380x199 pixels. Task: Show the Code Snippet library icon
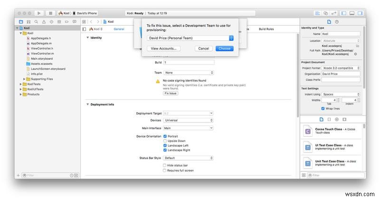point(329,119)
